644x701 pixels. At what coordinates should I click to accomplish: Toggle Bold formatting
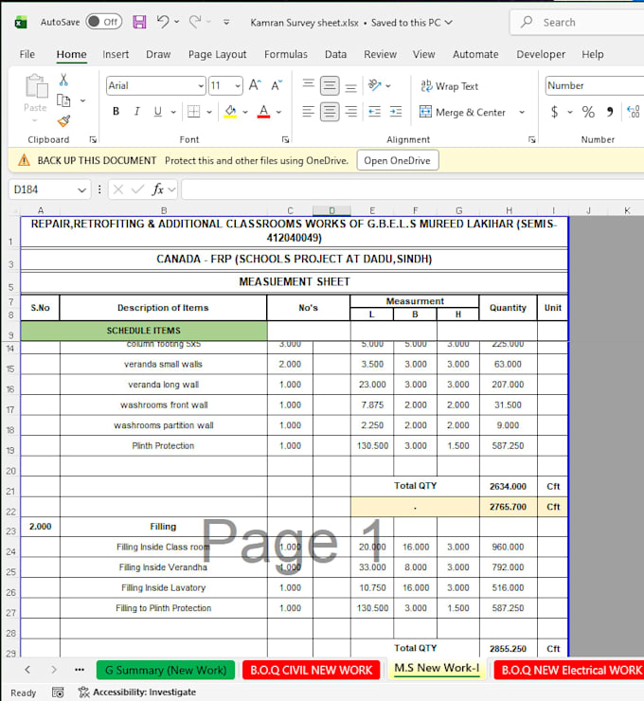[116, 112]
